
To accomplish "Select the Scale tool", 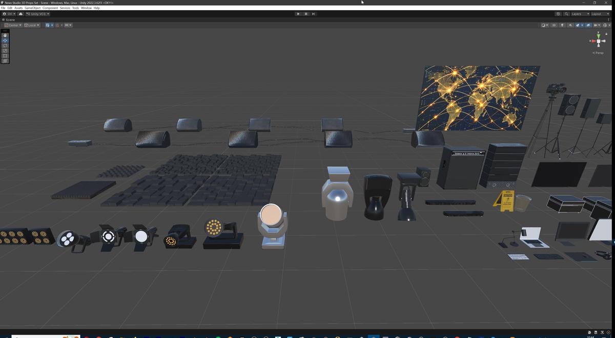I will (5, 51).
